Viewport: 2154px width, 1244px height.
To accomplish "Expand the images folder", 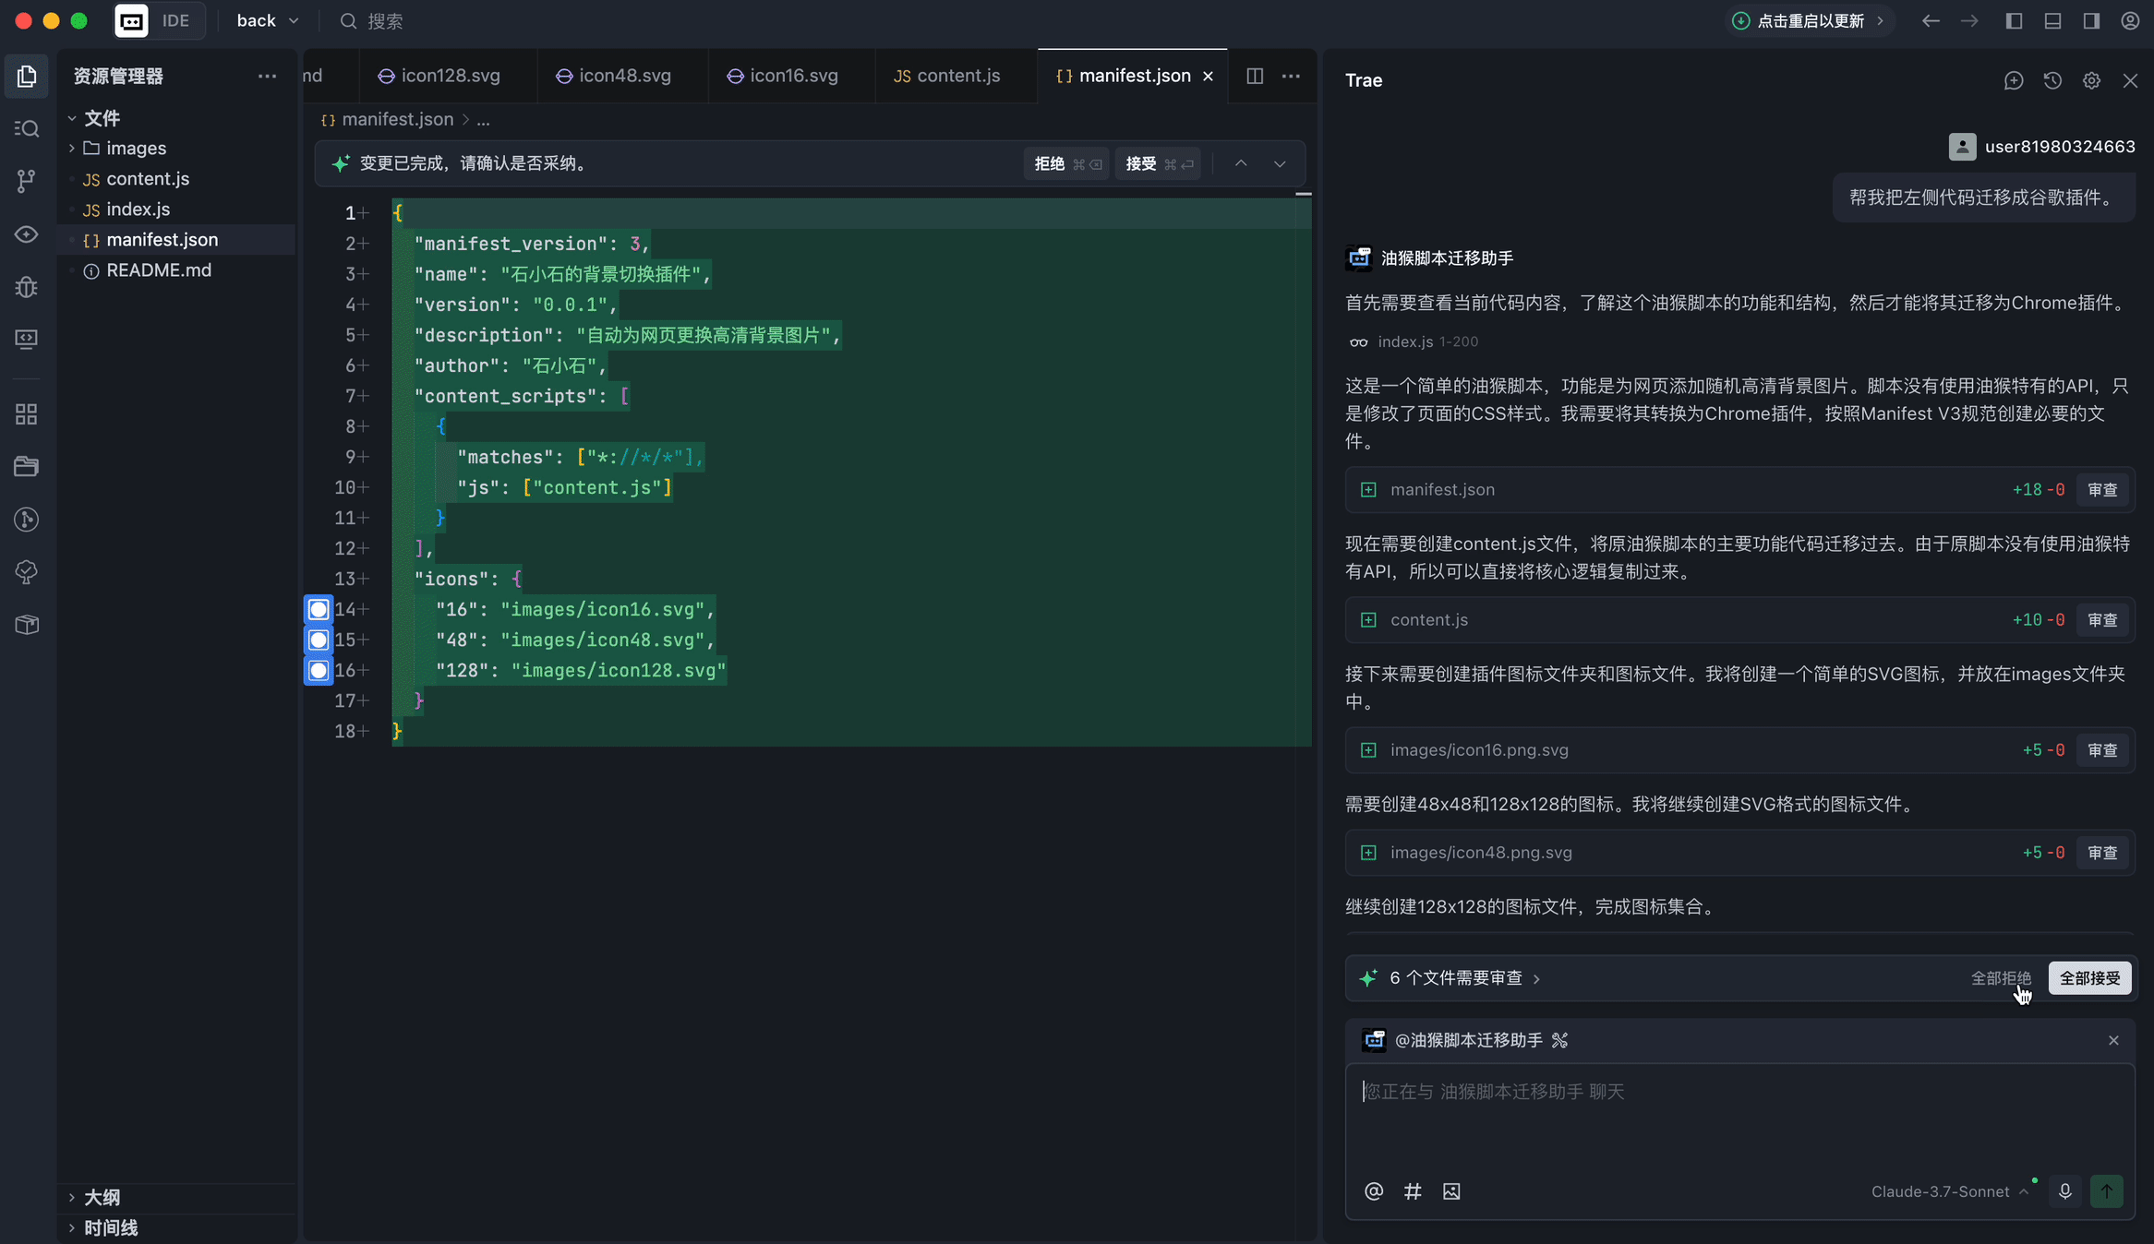I will [136, 149].
